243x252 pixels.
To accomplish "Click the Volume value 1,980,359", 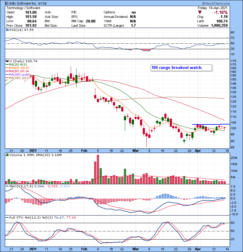I will pyautogui.click(x=219, y=26).
